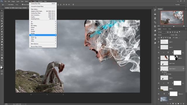Open the Navigator panel flyout menu
This screenshot has height=105, width=187.
click(x=186, y=9)
